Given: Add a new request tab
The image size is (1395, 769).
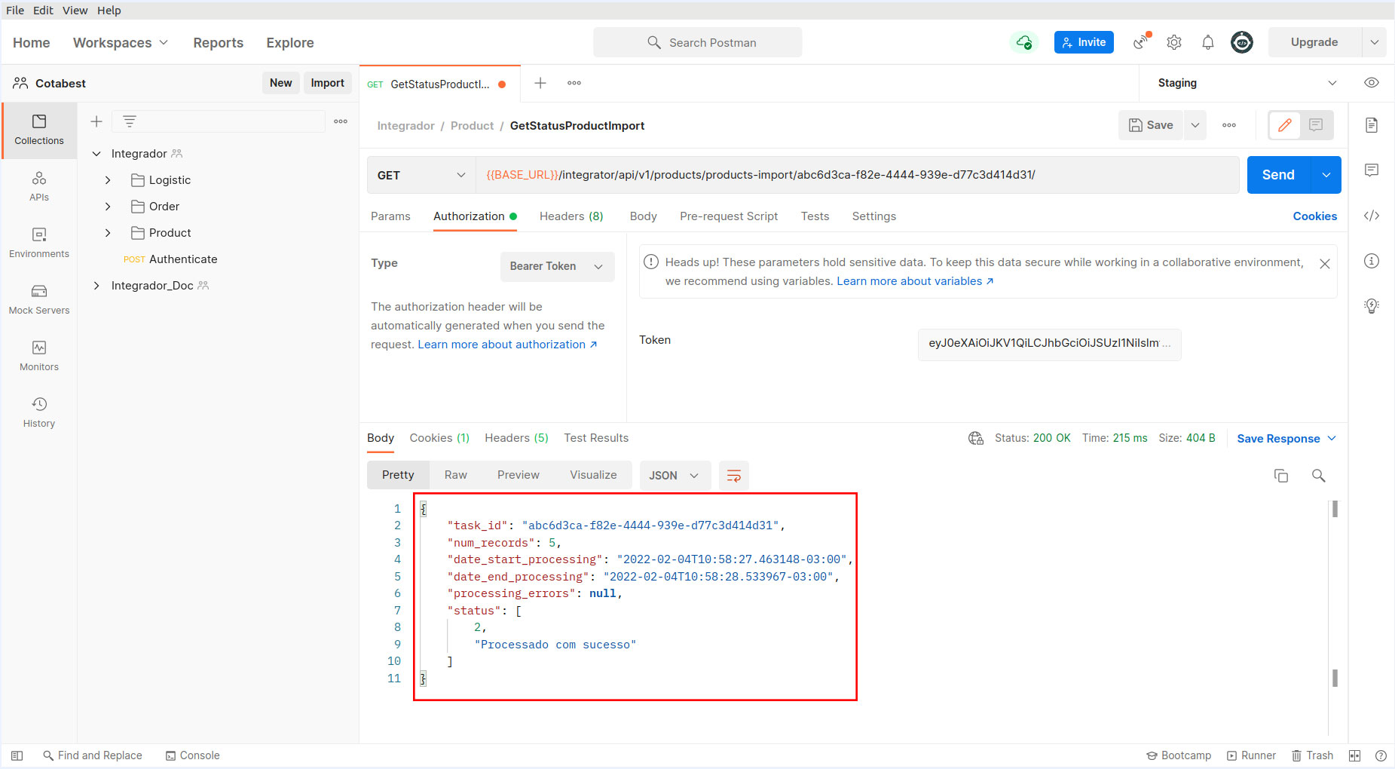Looking at the screenshot, I should (540, 83).
